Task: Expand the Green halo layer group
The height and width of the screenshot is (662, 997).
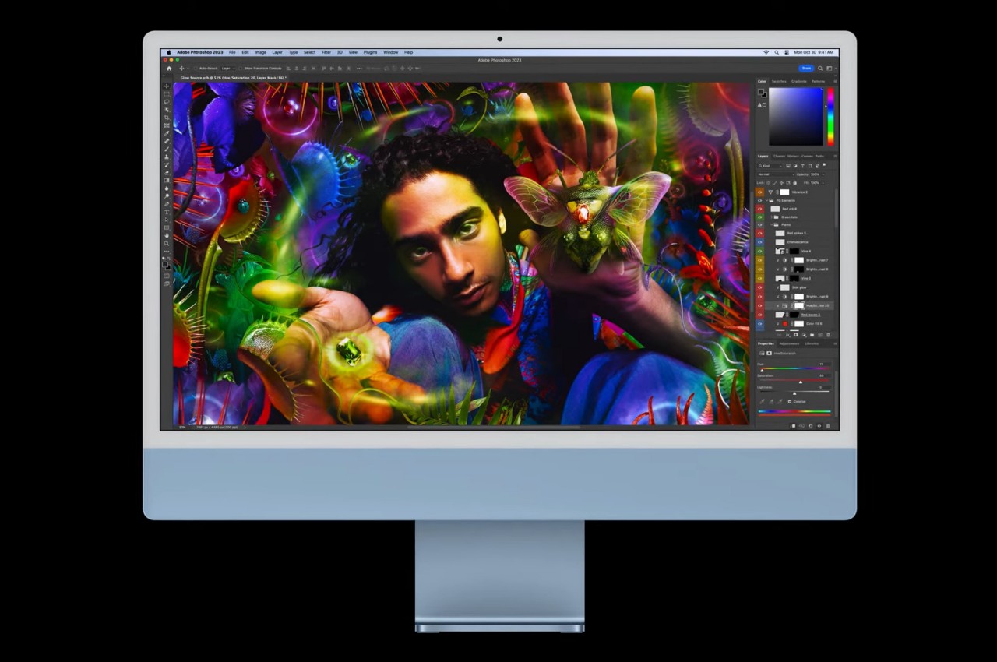Action: (x=773, y=217)
